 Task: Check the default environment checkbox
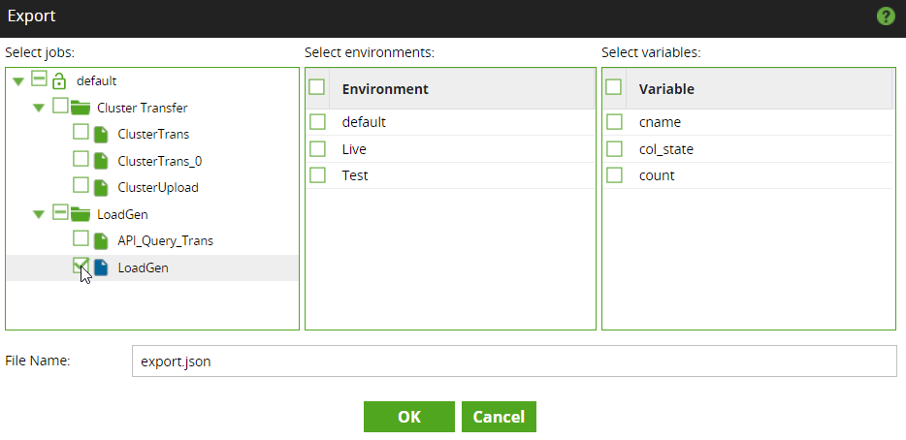[317, 122]
